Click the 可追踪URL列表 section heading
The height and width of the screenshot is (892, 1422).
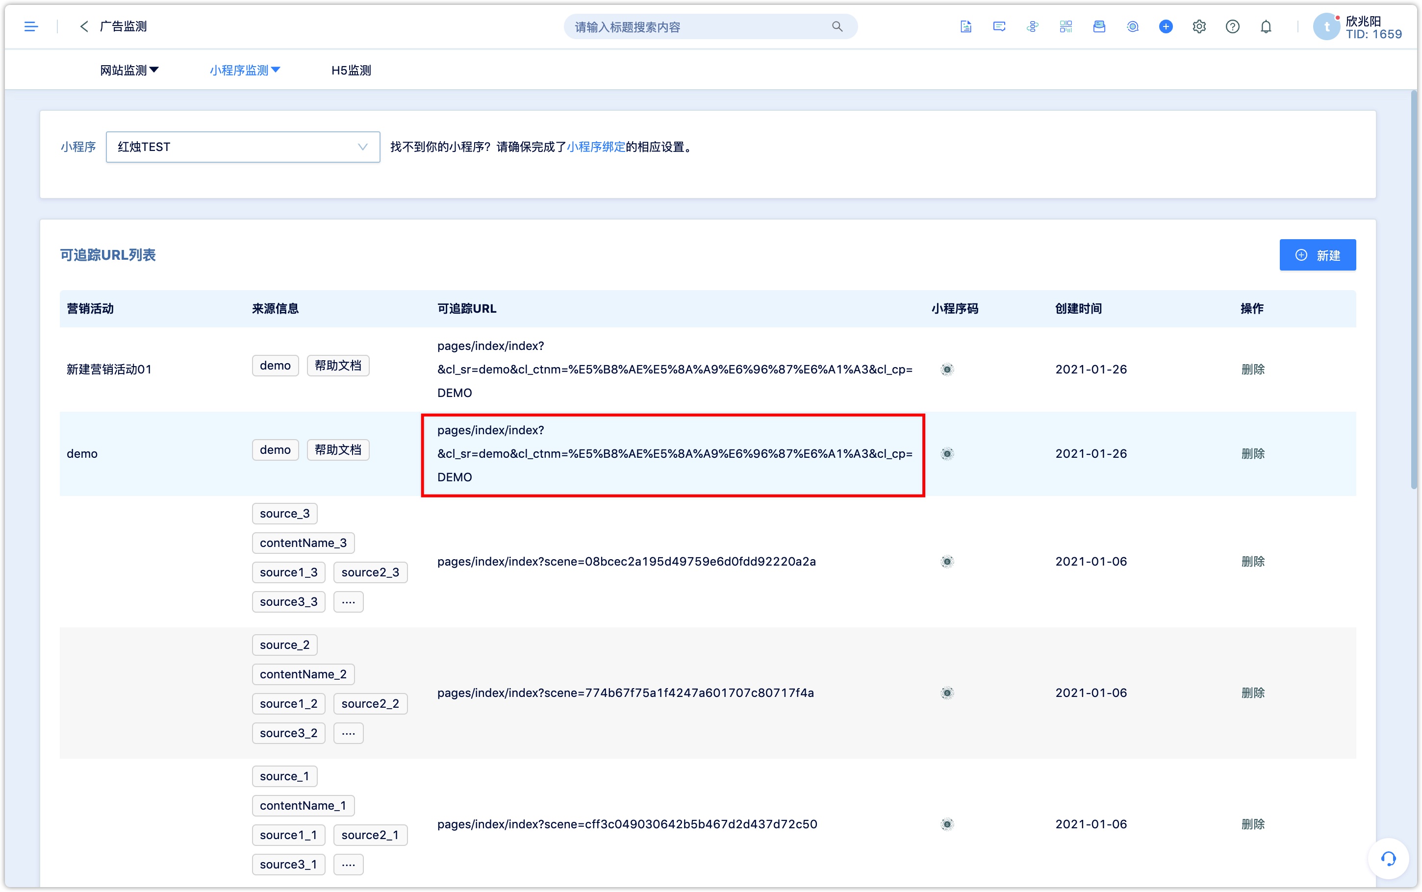tap(108, 255)
